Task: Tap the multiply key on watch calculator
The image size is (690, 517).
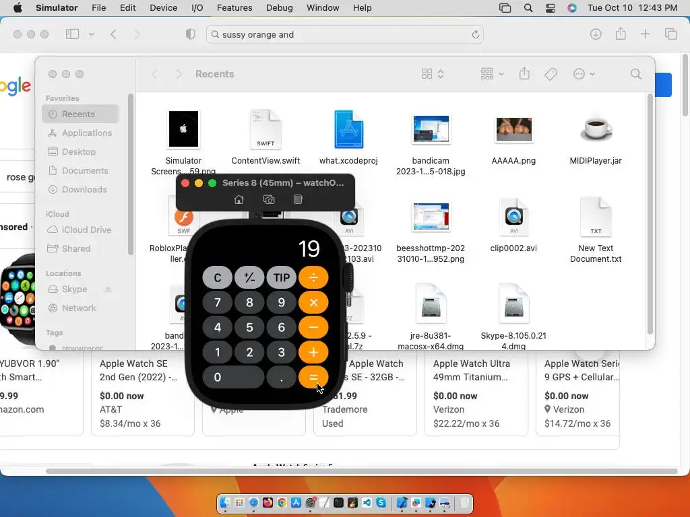Action: [313, 302]
